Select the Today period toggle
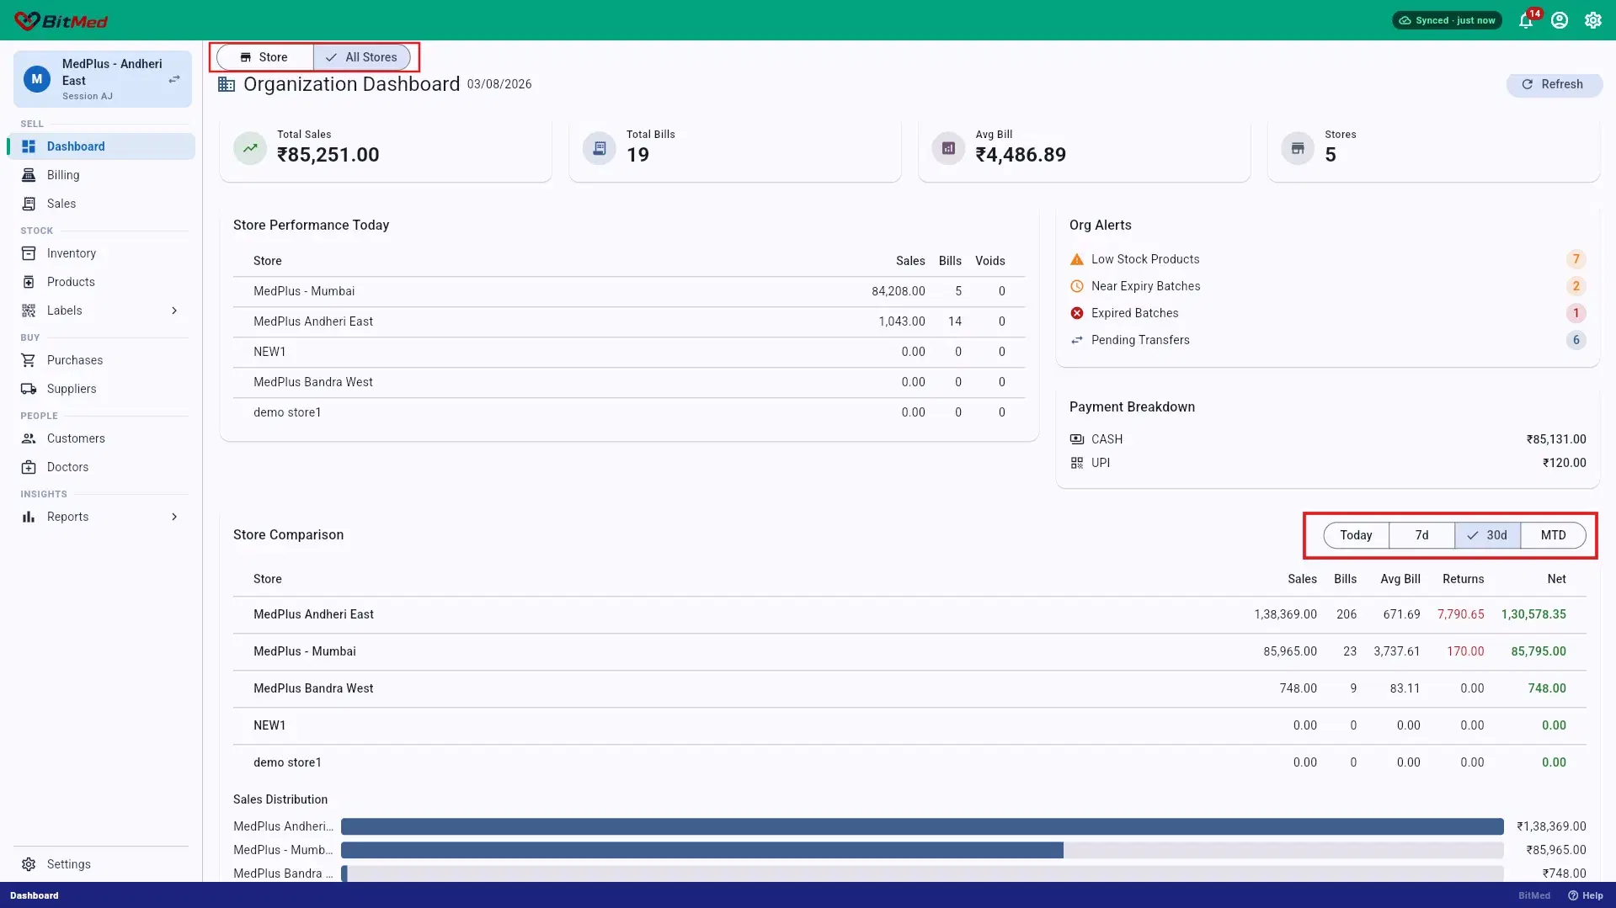The image size is (1616, 908). 1356,535
